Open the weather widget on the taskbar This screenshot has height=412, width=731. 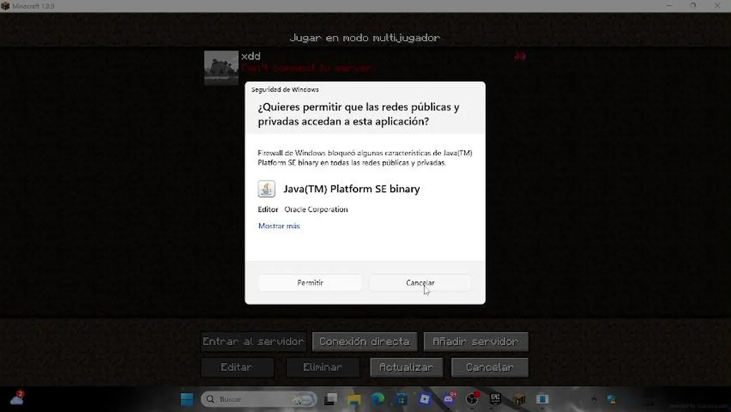pos(17,398)
